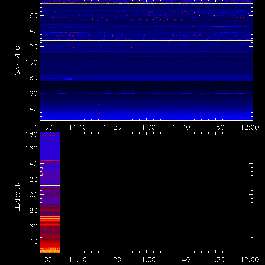Select the 80 frequency label on San Vito plot
This screenshot has height=265, width=265.
click(x=33, y=78)
